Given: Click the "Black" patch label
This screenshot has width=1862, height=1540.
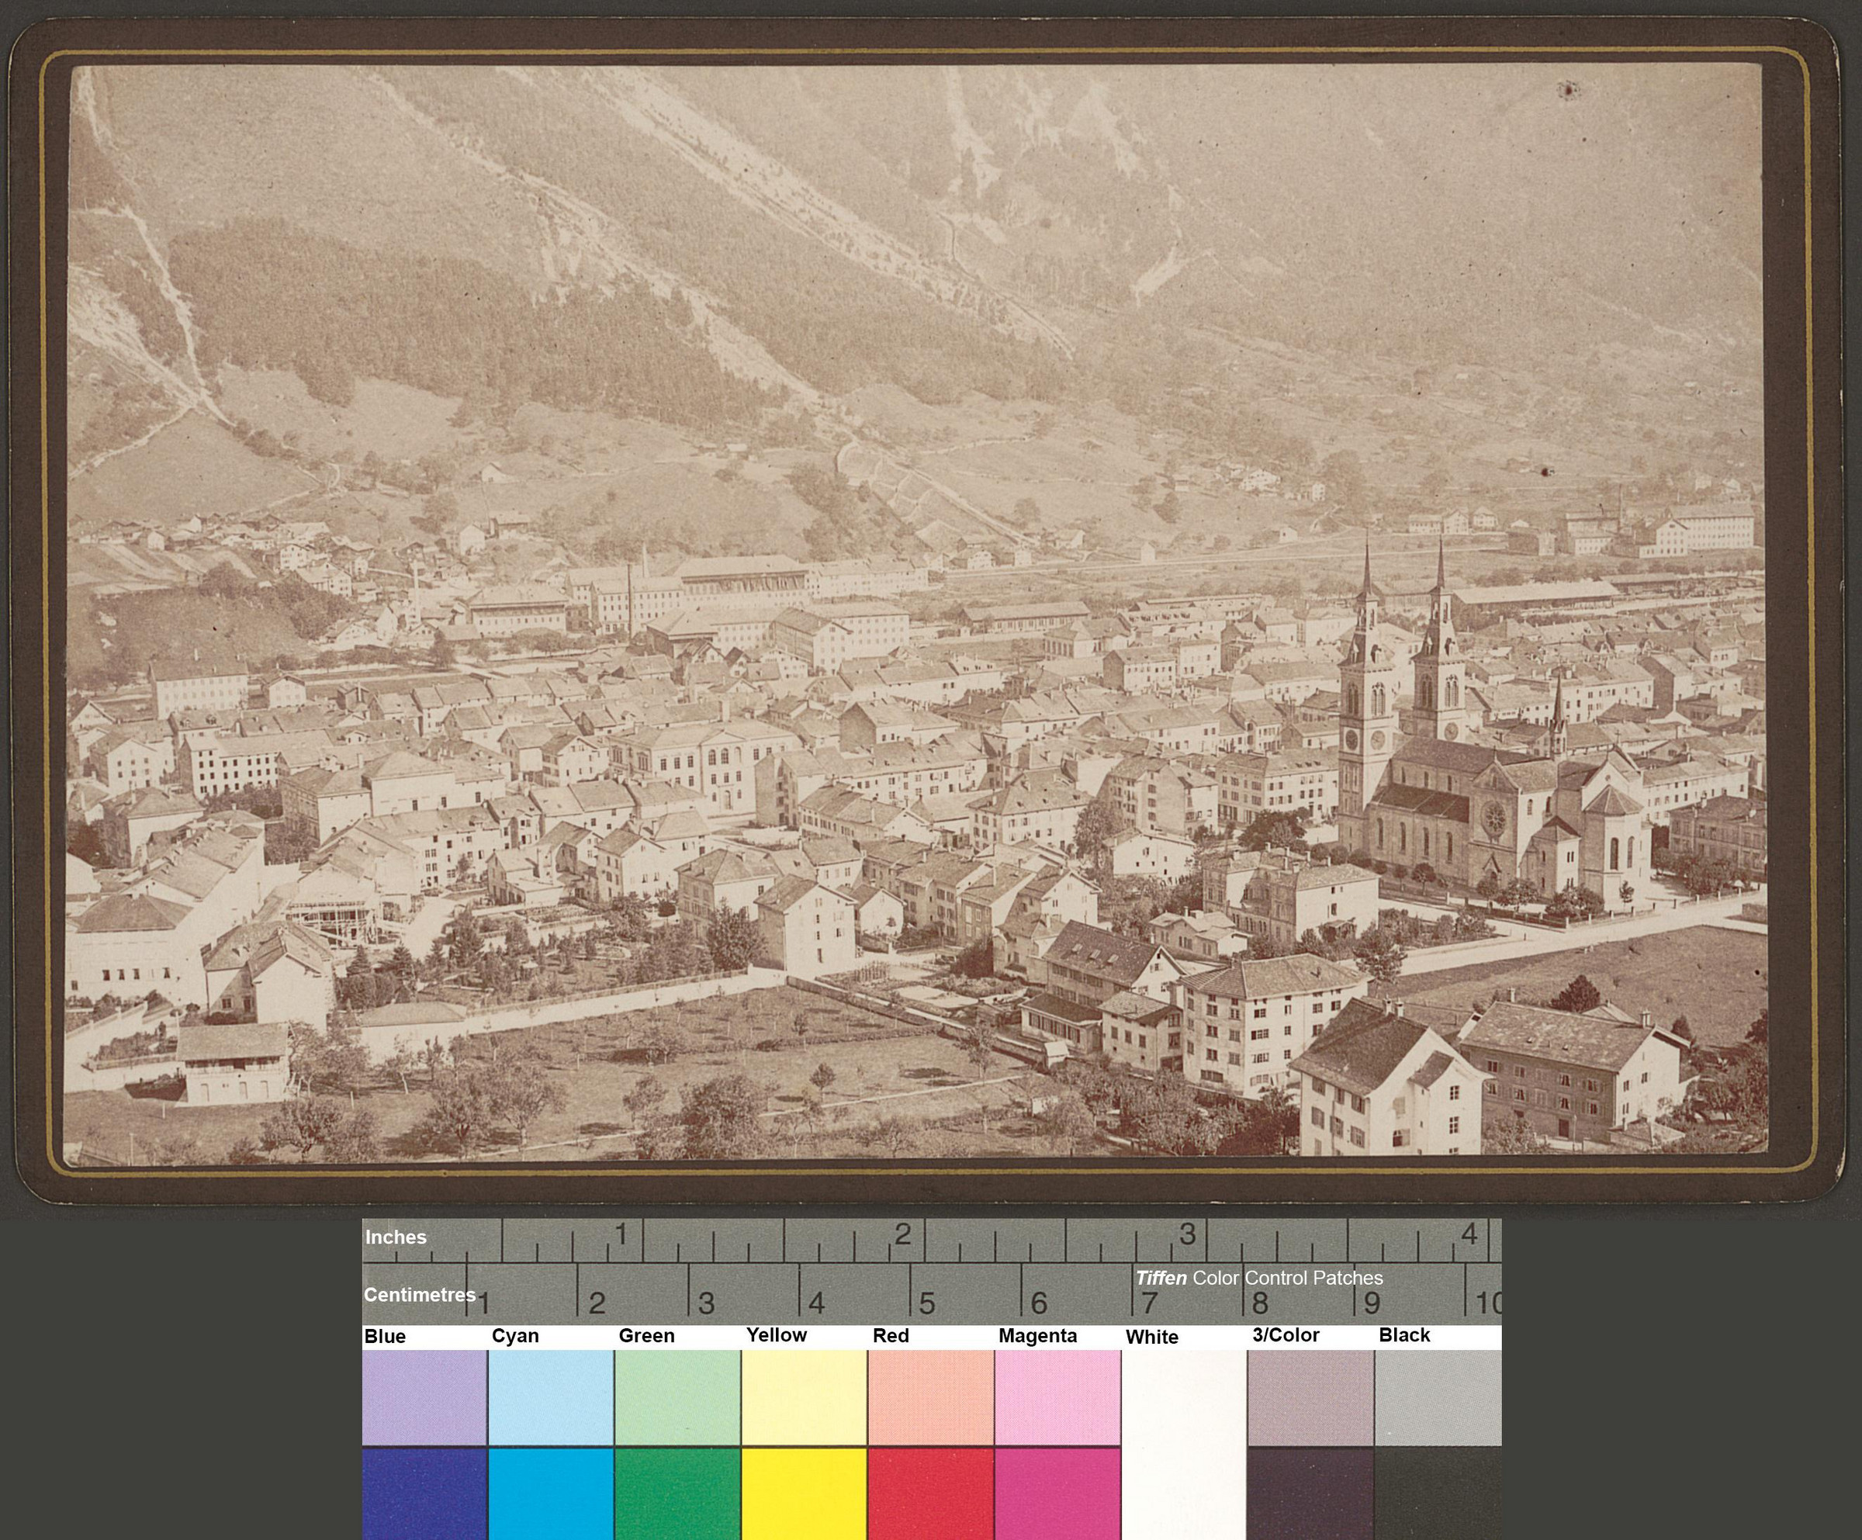Looking at the screenshot, I should 1404,1334.
